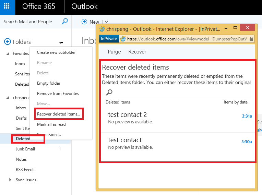Viewport: 262px width, 195px height.
Task: Open the Office 365 app launcher grid
Action: [x=7, y=6]
